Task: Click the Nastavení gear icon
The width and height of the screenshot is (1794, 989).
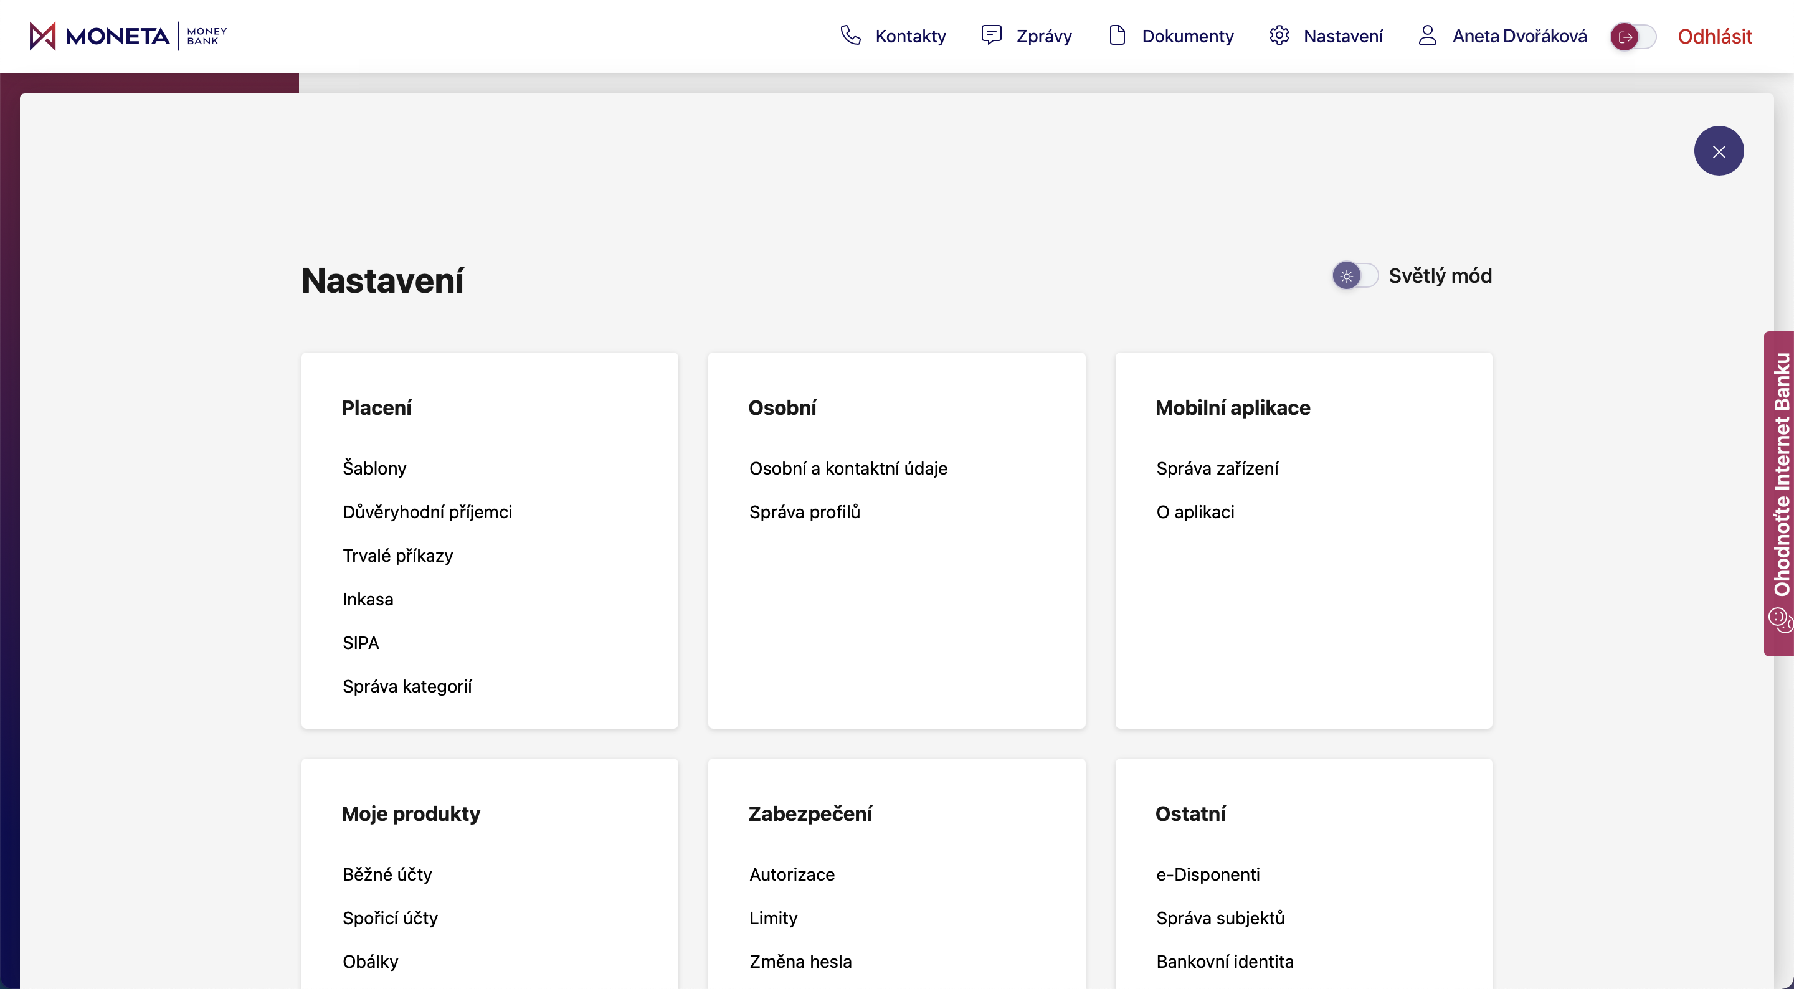Action: 1279,35
